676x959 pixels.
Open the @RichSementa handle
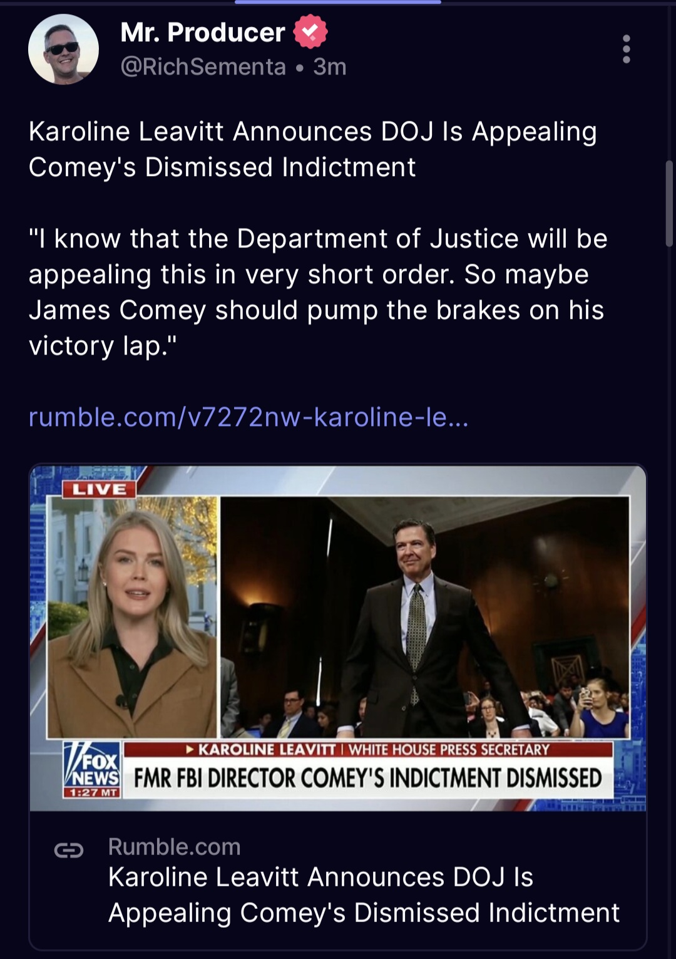[x=203, y=66]
